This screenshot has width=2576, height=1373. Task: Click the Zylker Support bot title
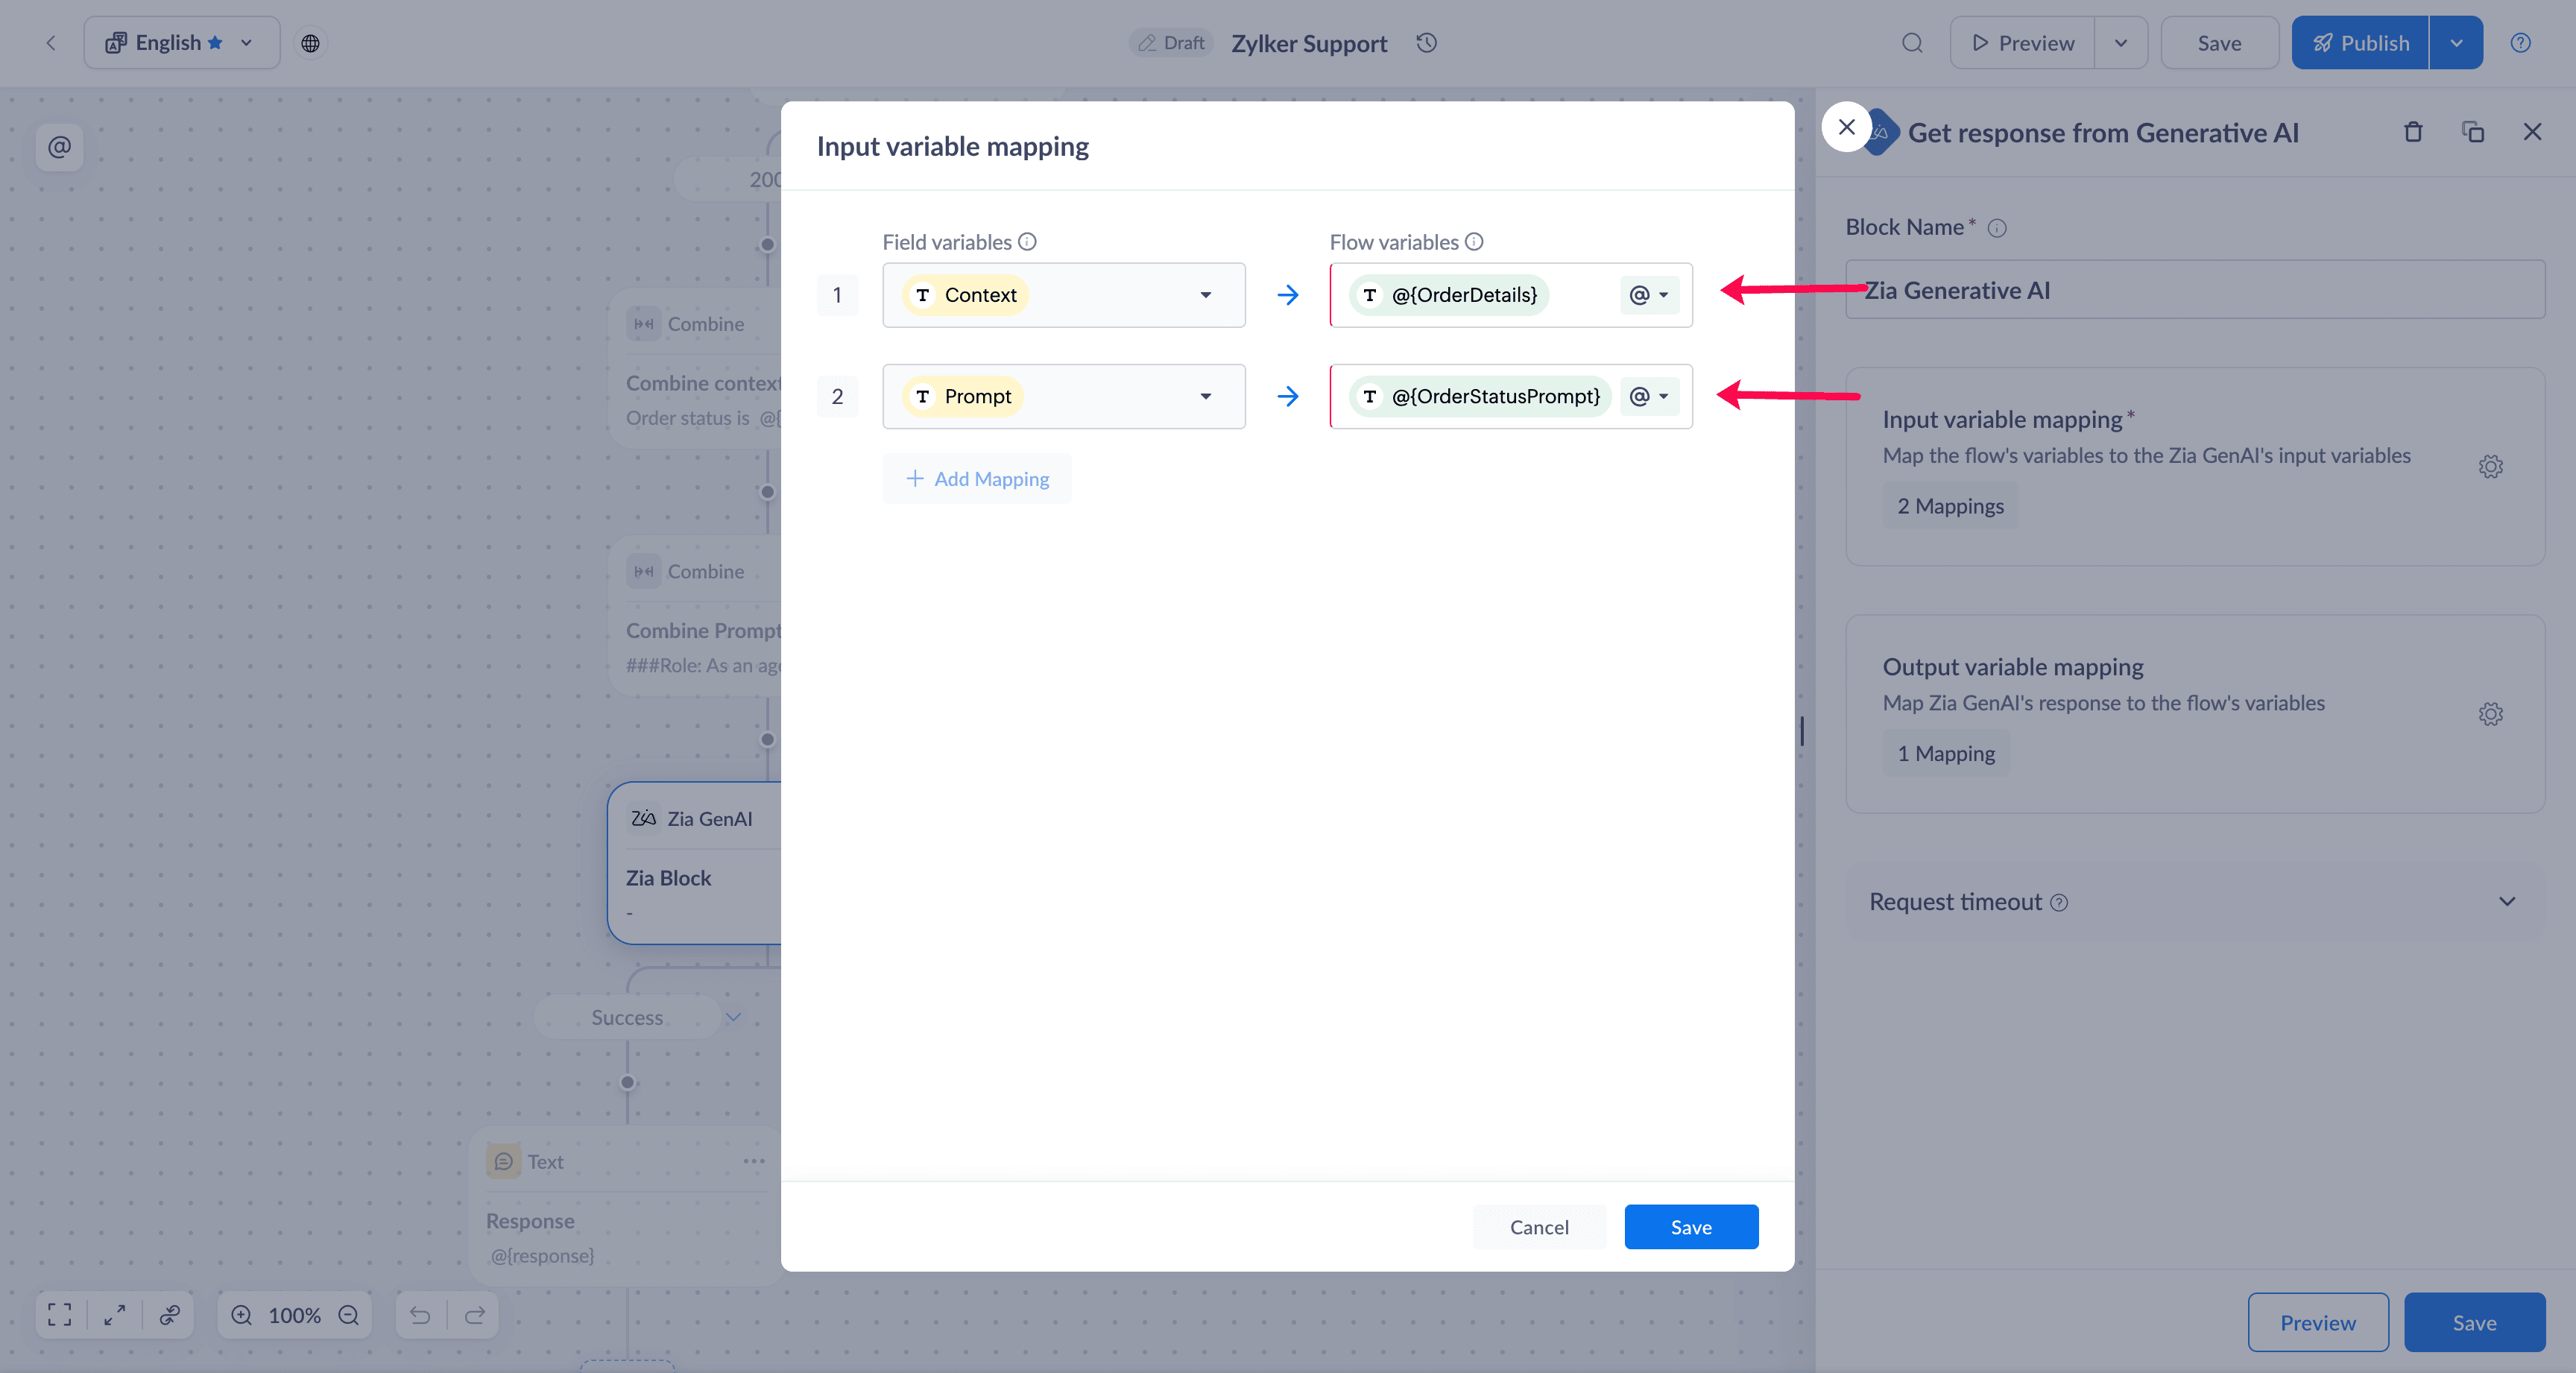(1309, 43)
